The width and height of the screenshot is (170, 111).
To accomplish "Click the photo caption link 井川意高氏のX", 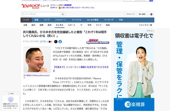I will pyautogui.click(x=37, y=76).
